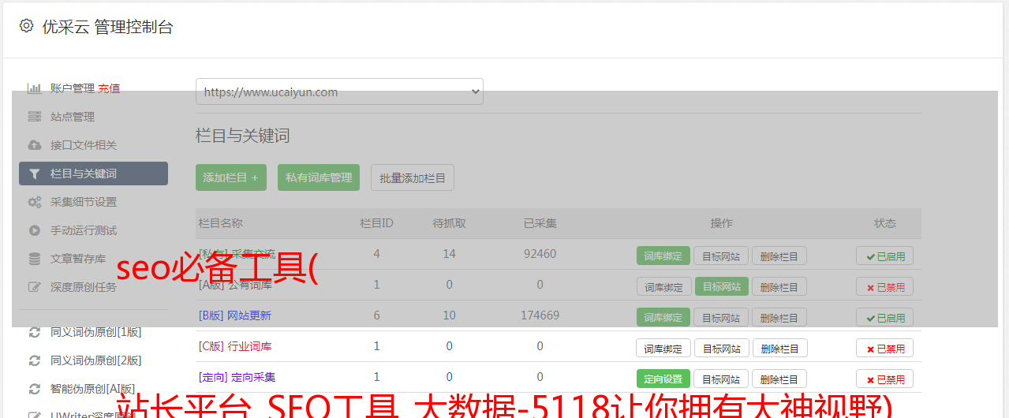1009x418 pixels.
Task: Click green 目标网站 in the 公有词库 row
Action: tap(722, 286)
